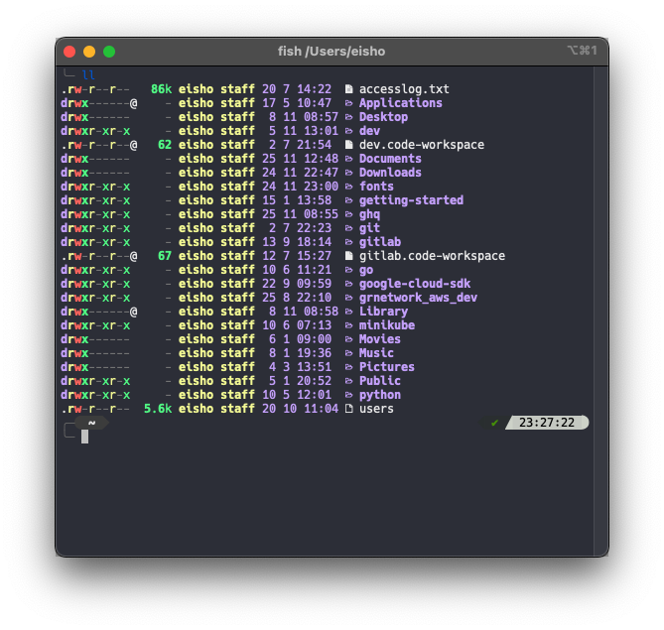Click the grnetwork_aws_dev directory name
Image resolution: width=664 pixels, height=630 pixels.
(418, 298)
